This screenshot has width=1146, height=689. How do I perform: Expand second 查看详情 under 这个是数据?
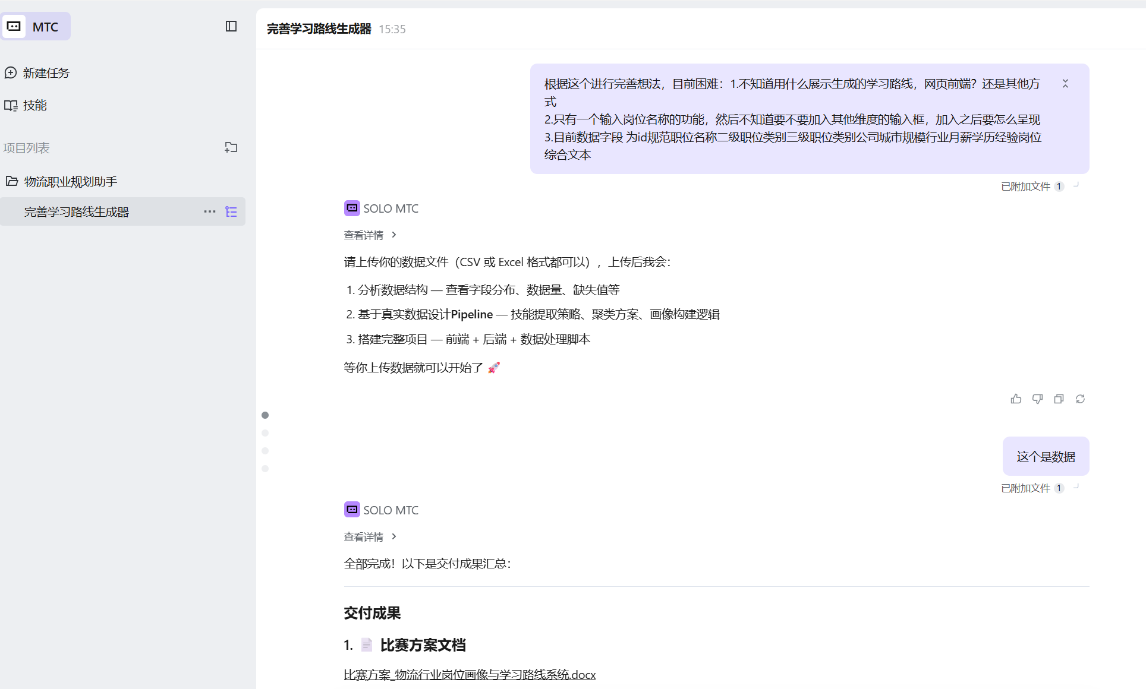(x=370, y=537)
